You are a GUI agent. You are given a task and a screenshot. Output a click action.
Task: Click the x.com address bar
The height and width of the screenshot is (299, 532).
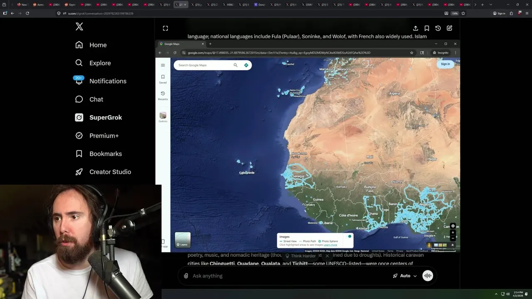(249, 13)
